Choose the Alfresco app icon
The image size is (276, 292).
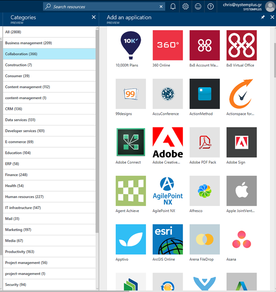tap(204, 191)
